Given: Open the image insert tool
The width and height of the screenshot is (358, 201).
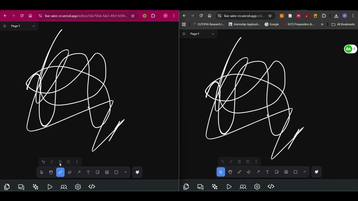Looking at the screenshot, I should coord(107,172).
